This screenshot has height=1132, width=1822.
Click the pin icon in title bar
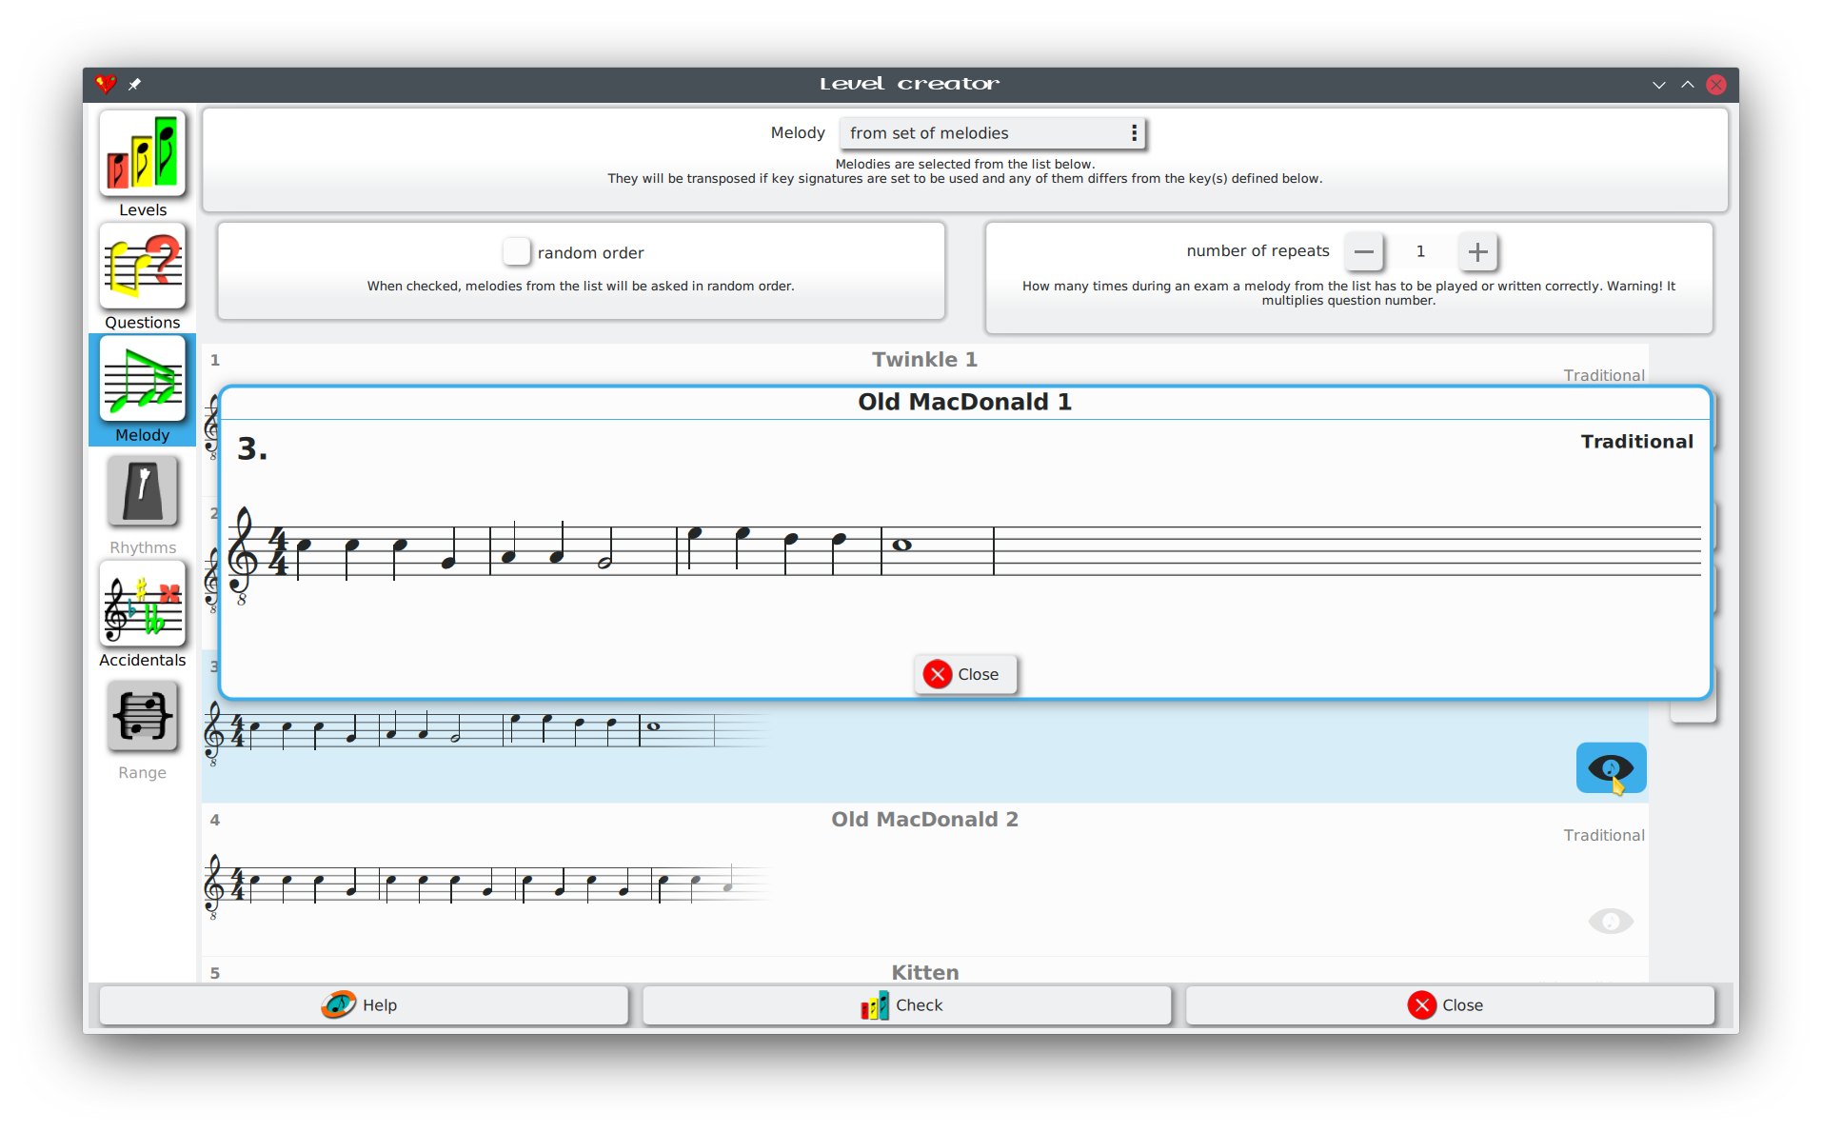pos(134,84)
